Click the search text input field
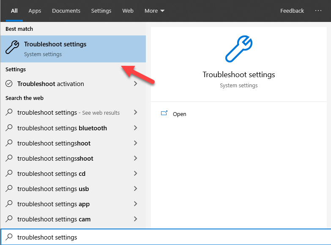The image size is (331, 245). click(x=169, y=237)
